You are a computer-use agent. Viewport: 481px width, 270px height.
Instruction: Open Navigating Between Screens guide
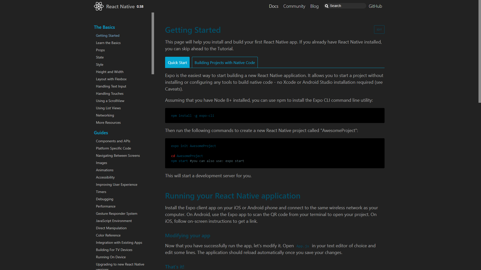click(118, 155)
